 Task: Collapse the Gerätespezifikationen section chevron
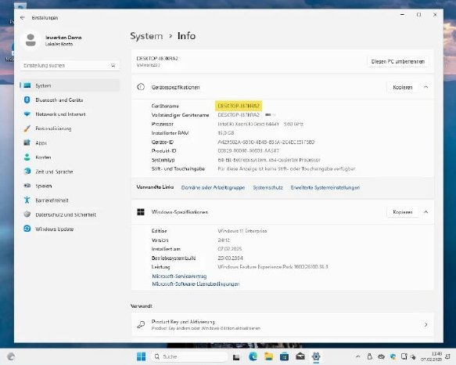425,87
